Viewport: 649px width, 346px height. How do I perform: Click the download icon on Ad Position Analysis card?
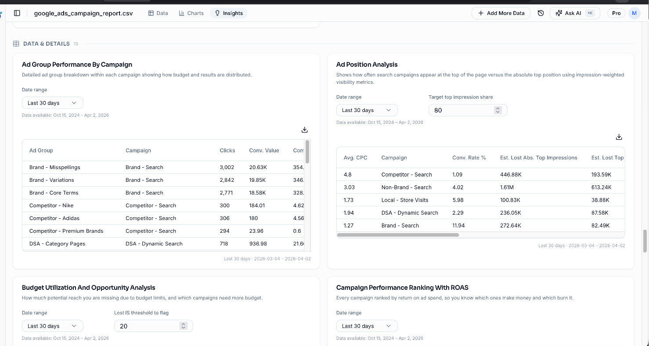619,137
